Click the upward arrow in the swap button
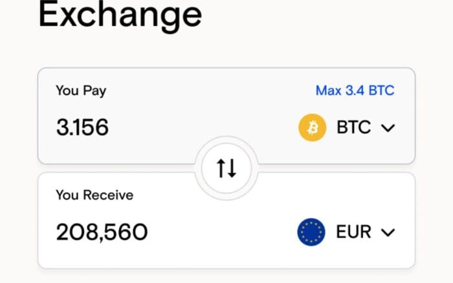The image size is (453, 283). [x=221, y=169]
